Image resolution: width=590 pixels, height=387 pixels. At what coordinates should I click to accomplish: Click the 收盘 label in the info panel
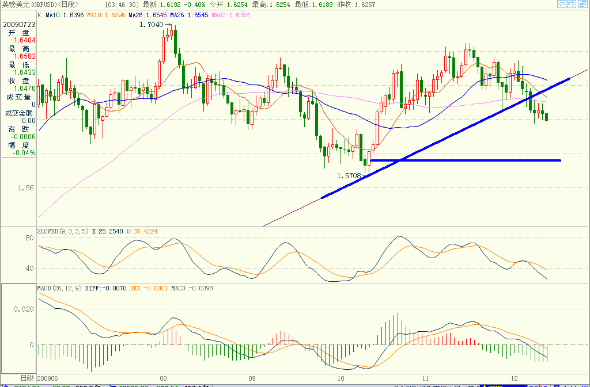(19, 81)
